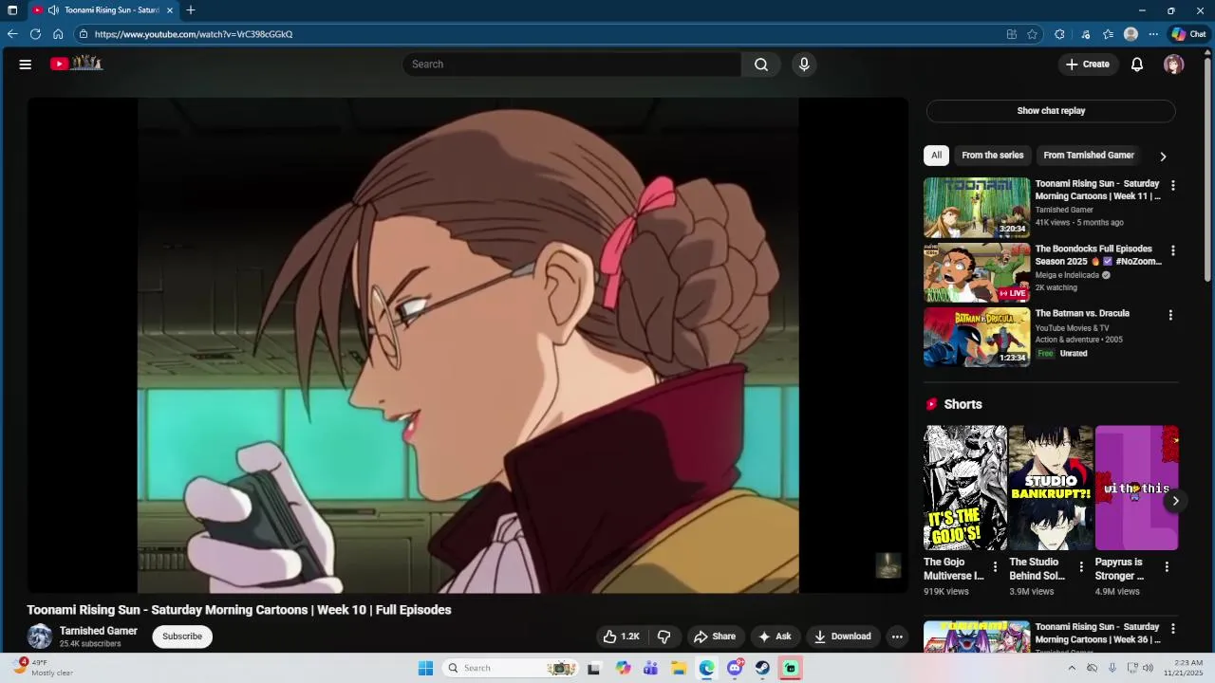
Task: Show next Shorts with arrow
Action: tap(1175, 501)
